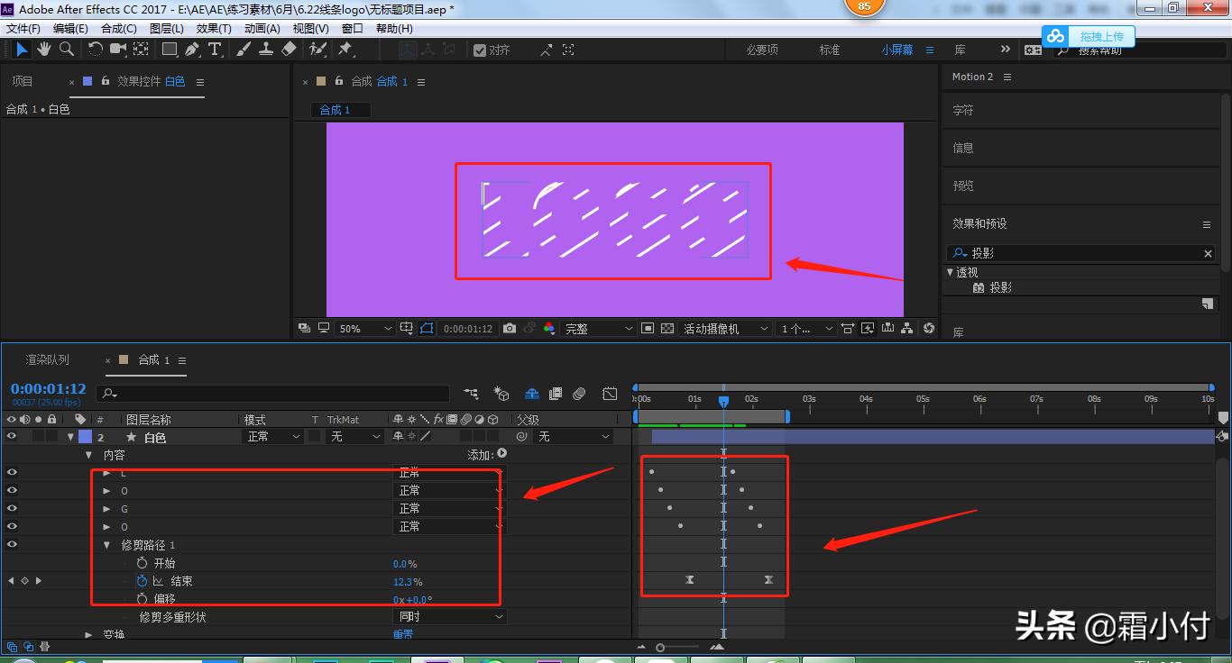The image size is (1232, 663).
Task: Pick the Eraser tool
Action: pos(289,50)
